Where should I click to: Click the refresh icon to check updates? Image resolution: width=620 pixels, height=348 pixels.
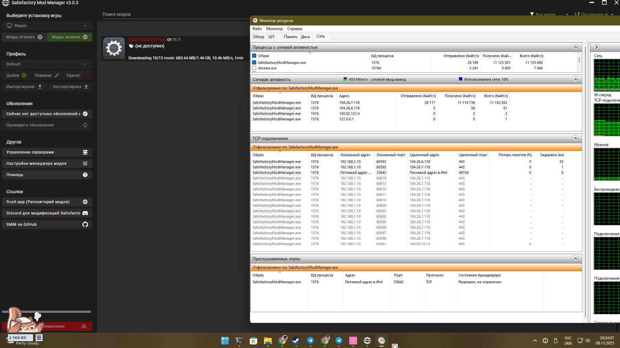85,125
